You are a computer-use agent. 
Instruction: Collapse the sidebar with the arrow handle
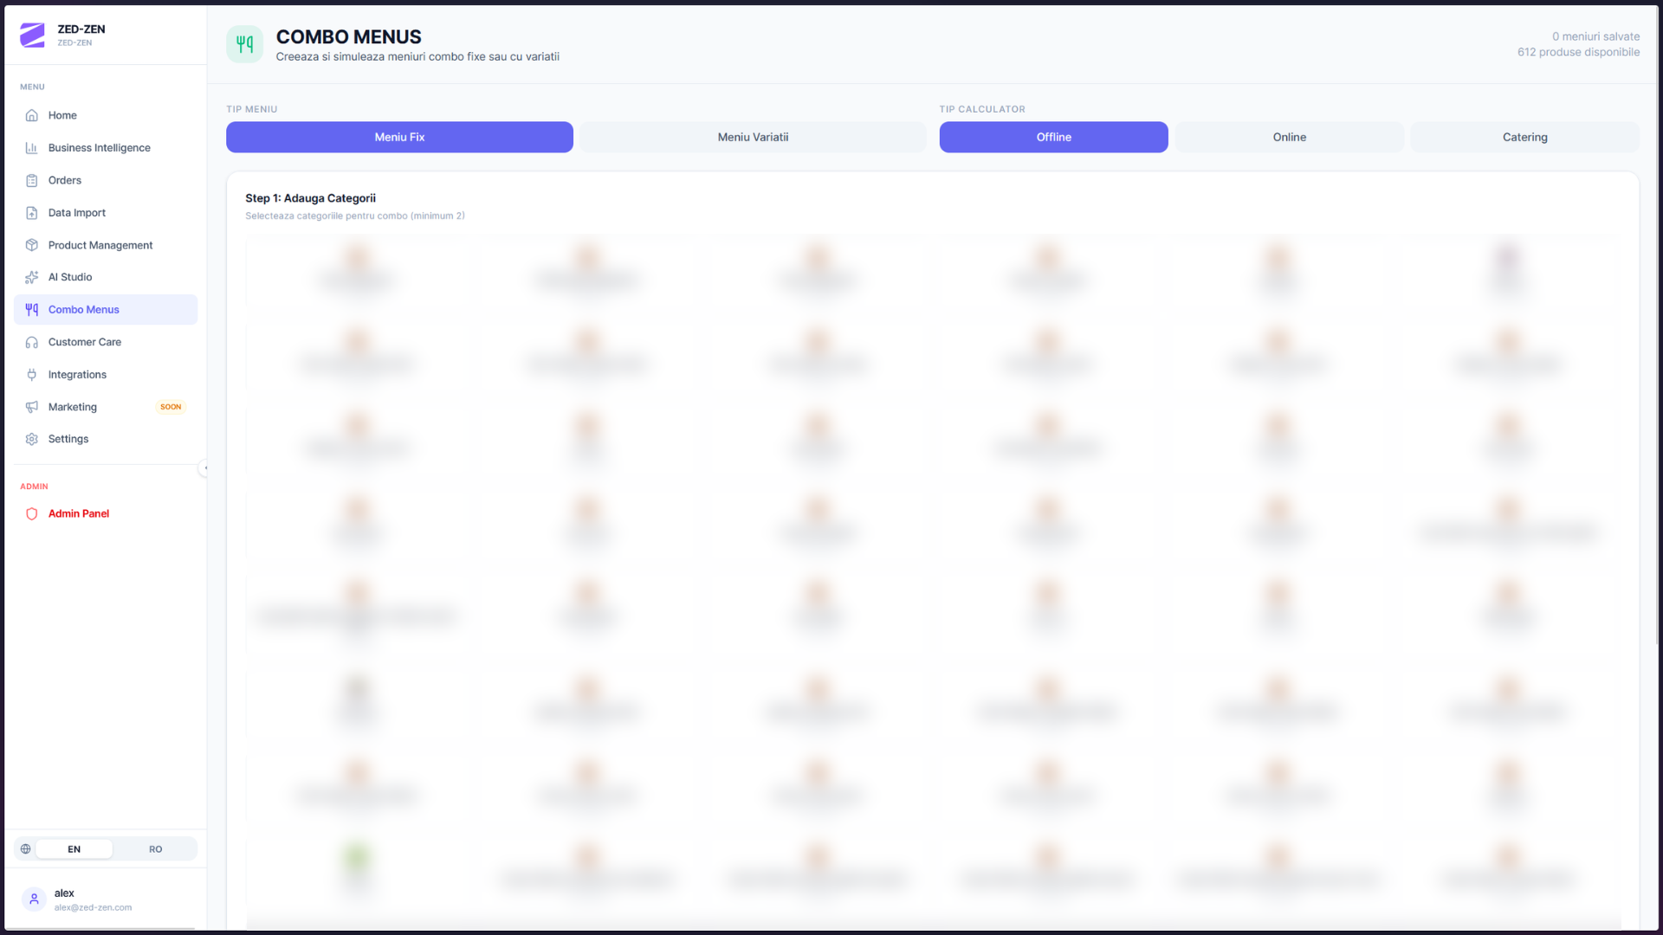(204, 468)
